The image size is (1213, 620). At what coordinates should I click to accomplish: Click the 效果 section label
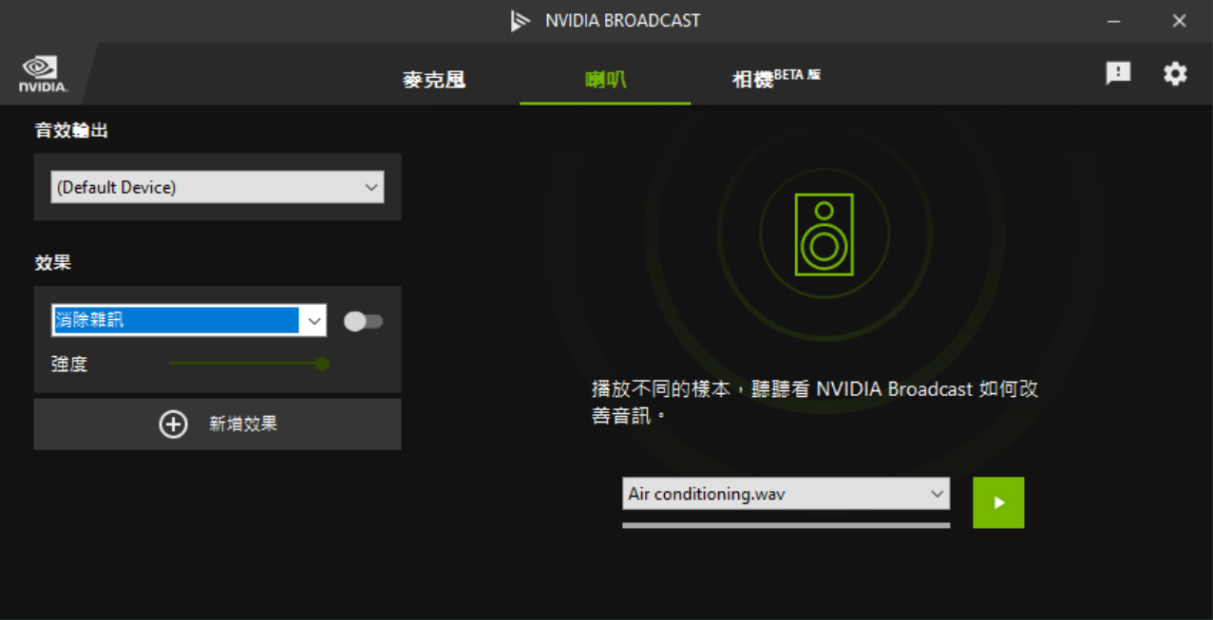tap(53, 263)
